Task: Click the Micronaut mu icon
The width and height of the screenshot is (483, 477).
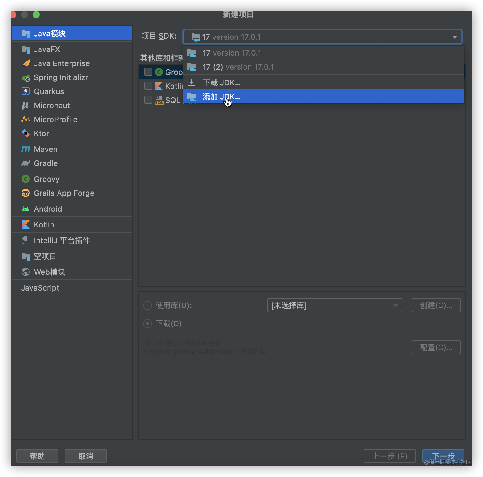Action: (x=26, y=106)
